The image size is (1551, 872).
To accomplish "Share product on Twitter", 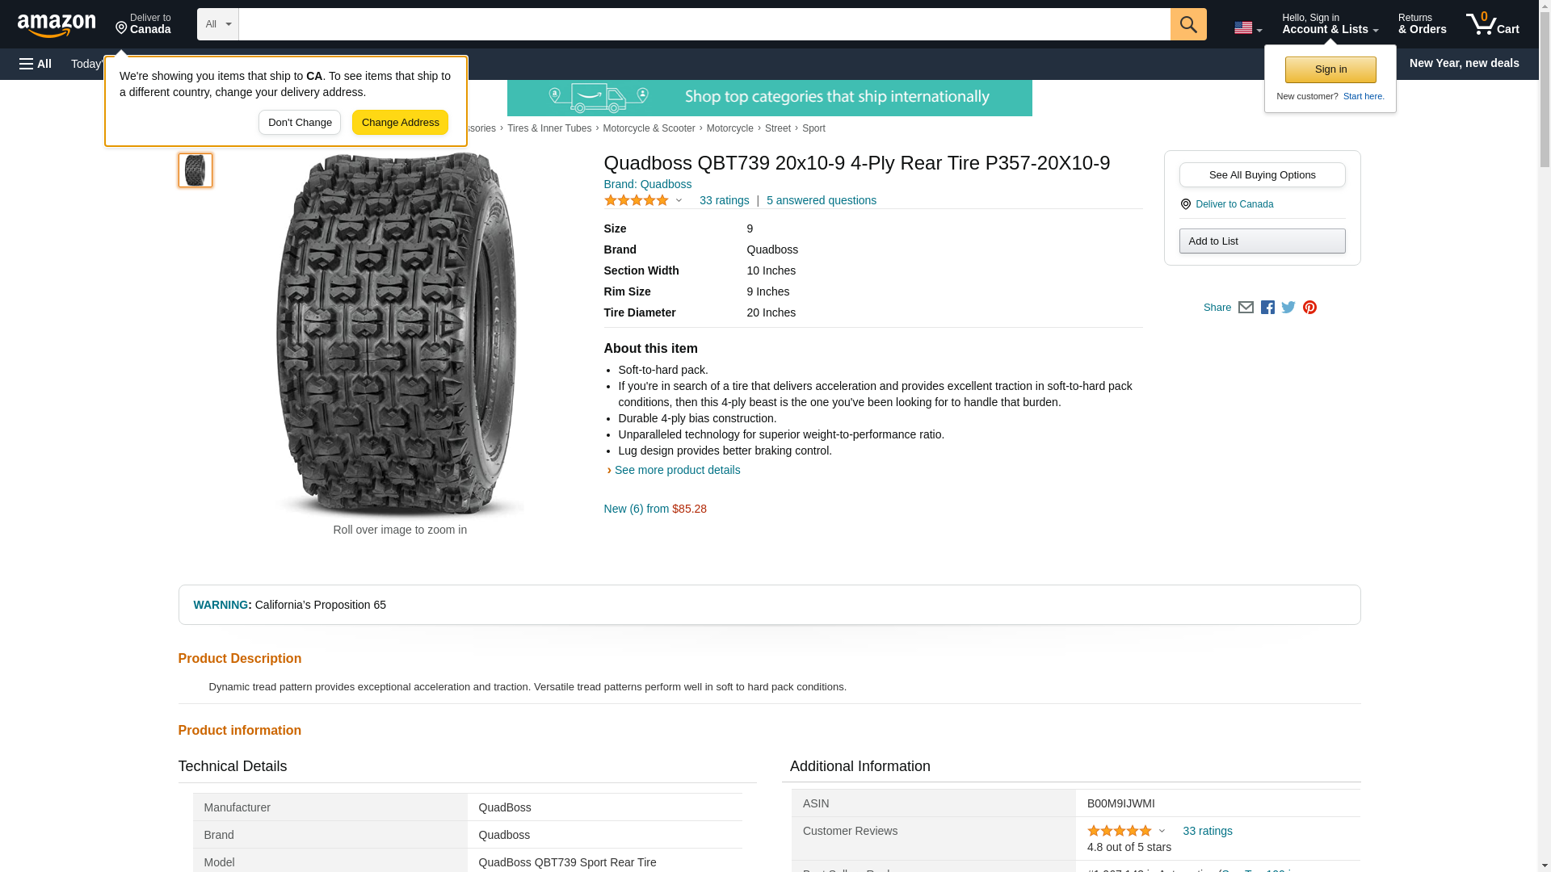I will [x=1288, y=308].
